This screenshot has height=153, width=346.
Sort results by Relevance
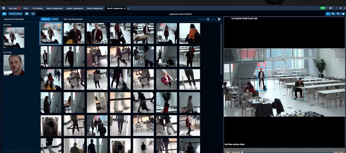coord(45,19)
